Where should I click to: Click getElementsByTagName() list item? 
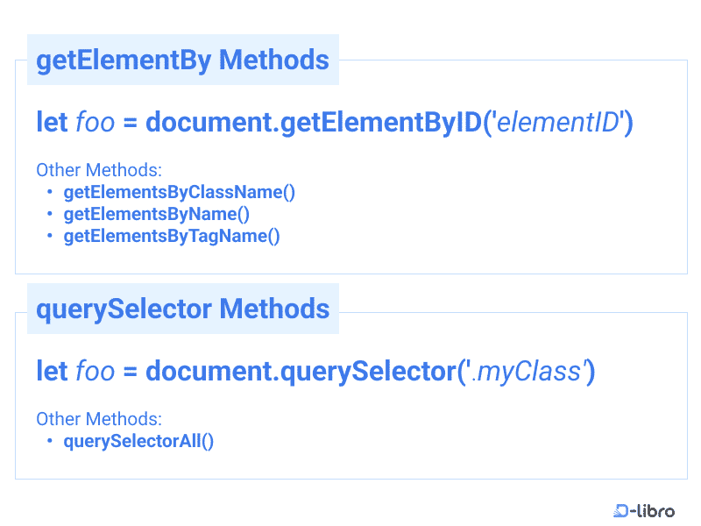pyautogui.click(x=172, y=236)
